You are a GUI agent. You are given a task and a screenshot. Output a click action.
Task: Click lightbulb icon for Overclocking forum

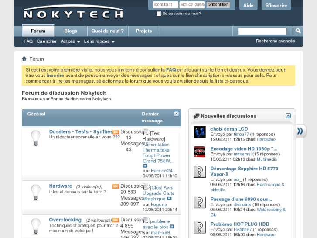(36, 226)
